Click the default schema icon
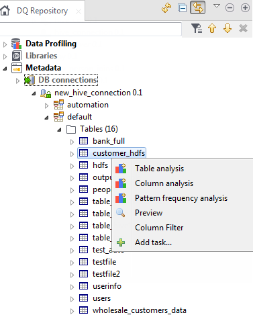This screenshot has height=315, width=253. click(58, 117)
